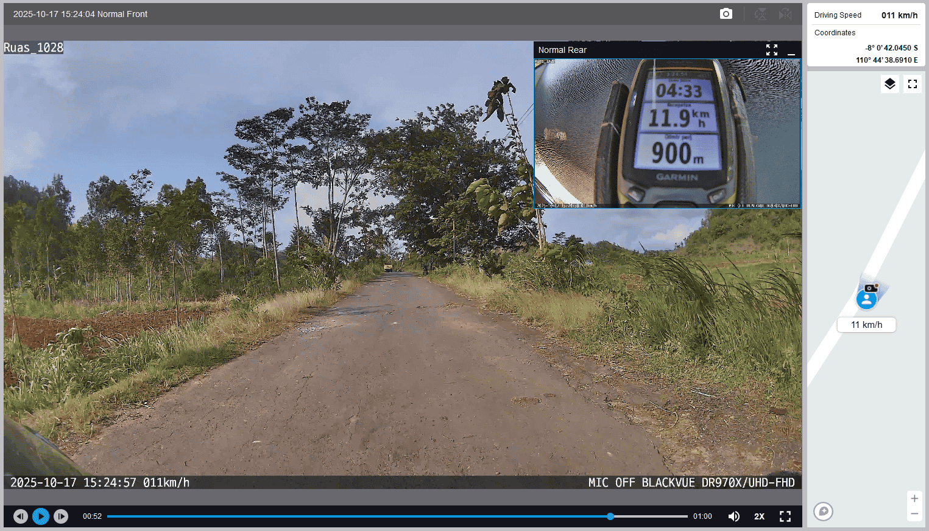Step forward to the next frame
This screenshot has height=531, width=929.
pos(61,516)
